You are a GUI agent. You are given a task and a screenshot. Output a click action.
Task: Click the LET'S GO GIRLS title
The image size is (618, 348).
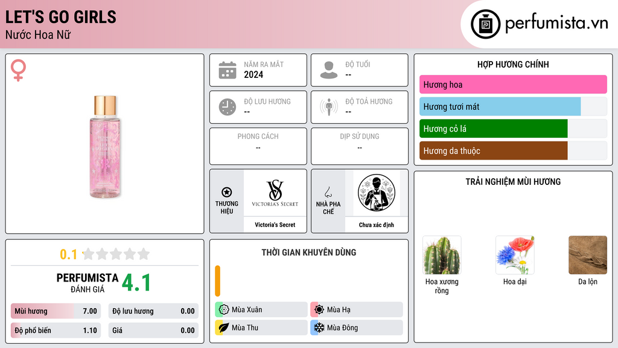(61, 17)
